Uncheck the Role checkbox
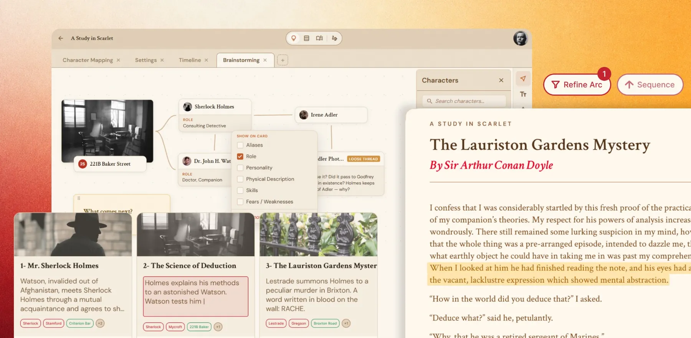This screenshot has width=691, height=338. pyautogui.click(x=240, y=157)
